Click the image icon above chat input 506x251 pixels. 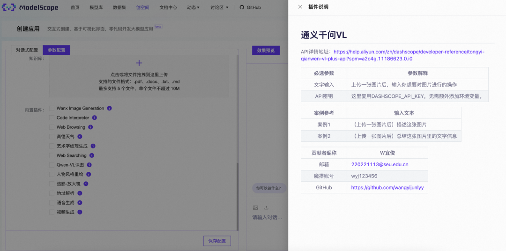(x=255, y=207)
